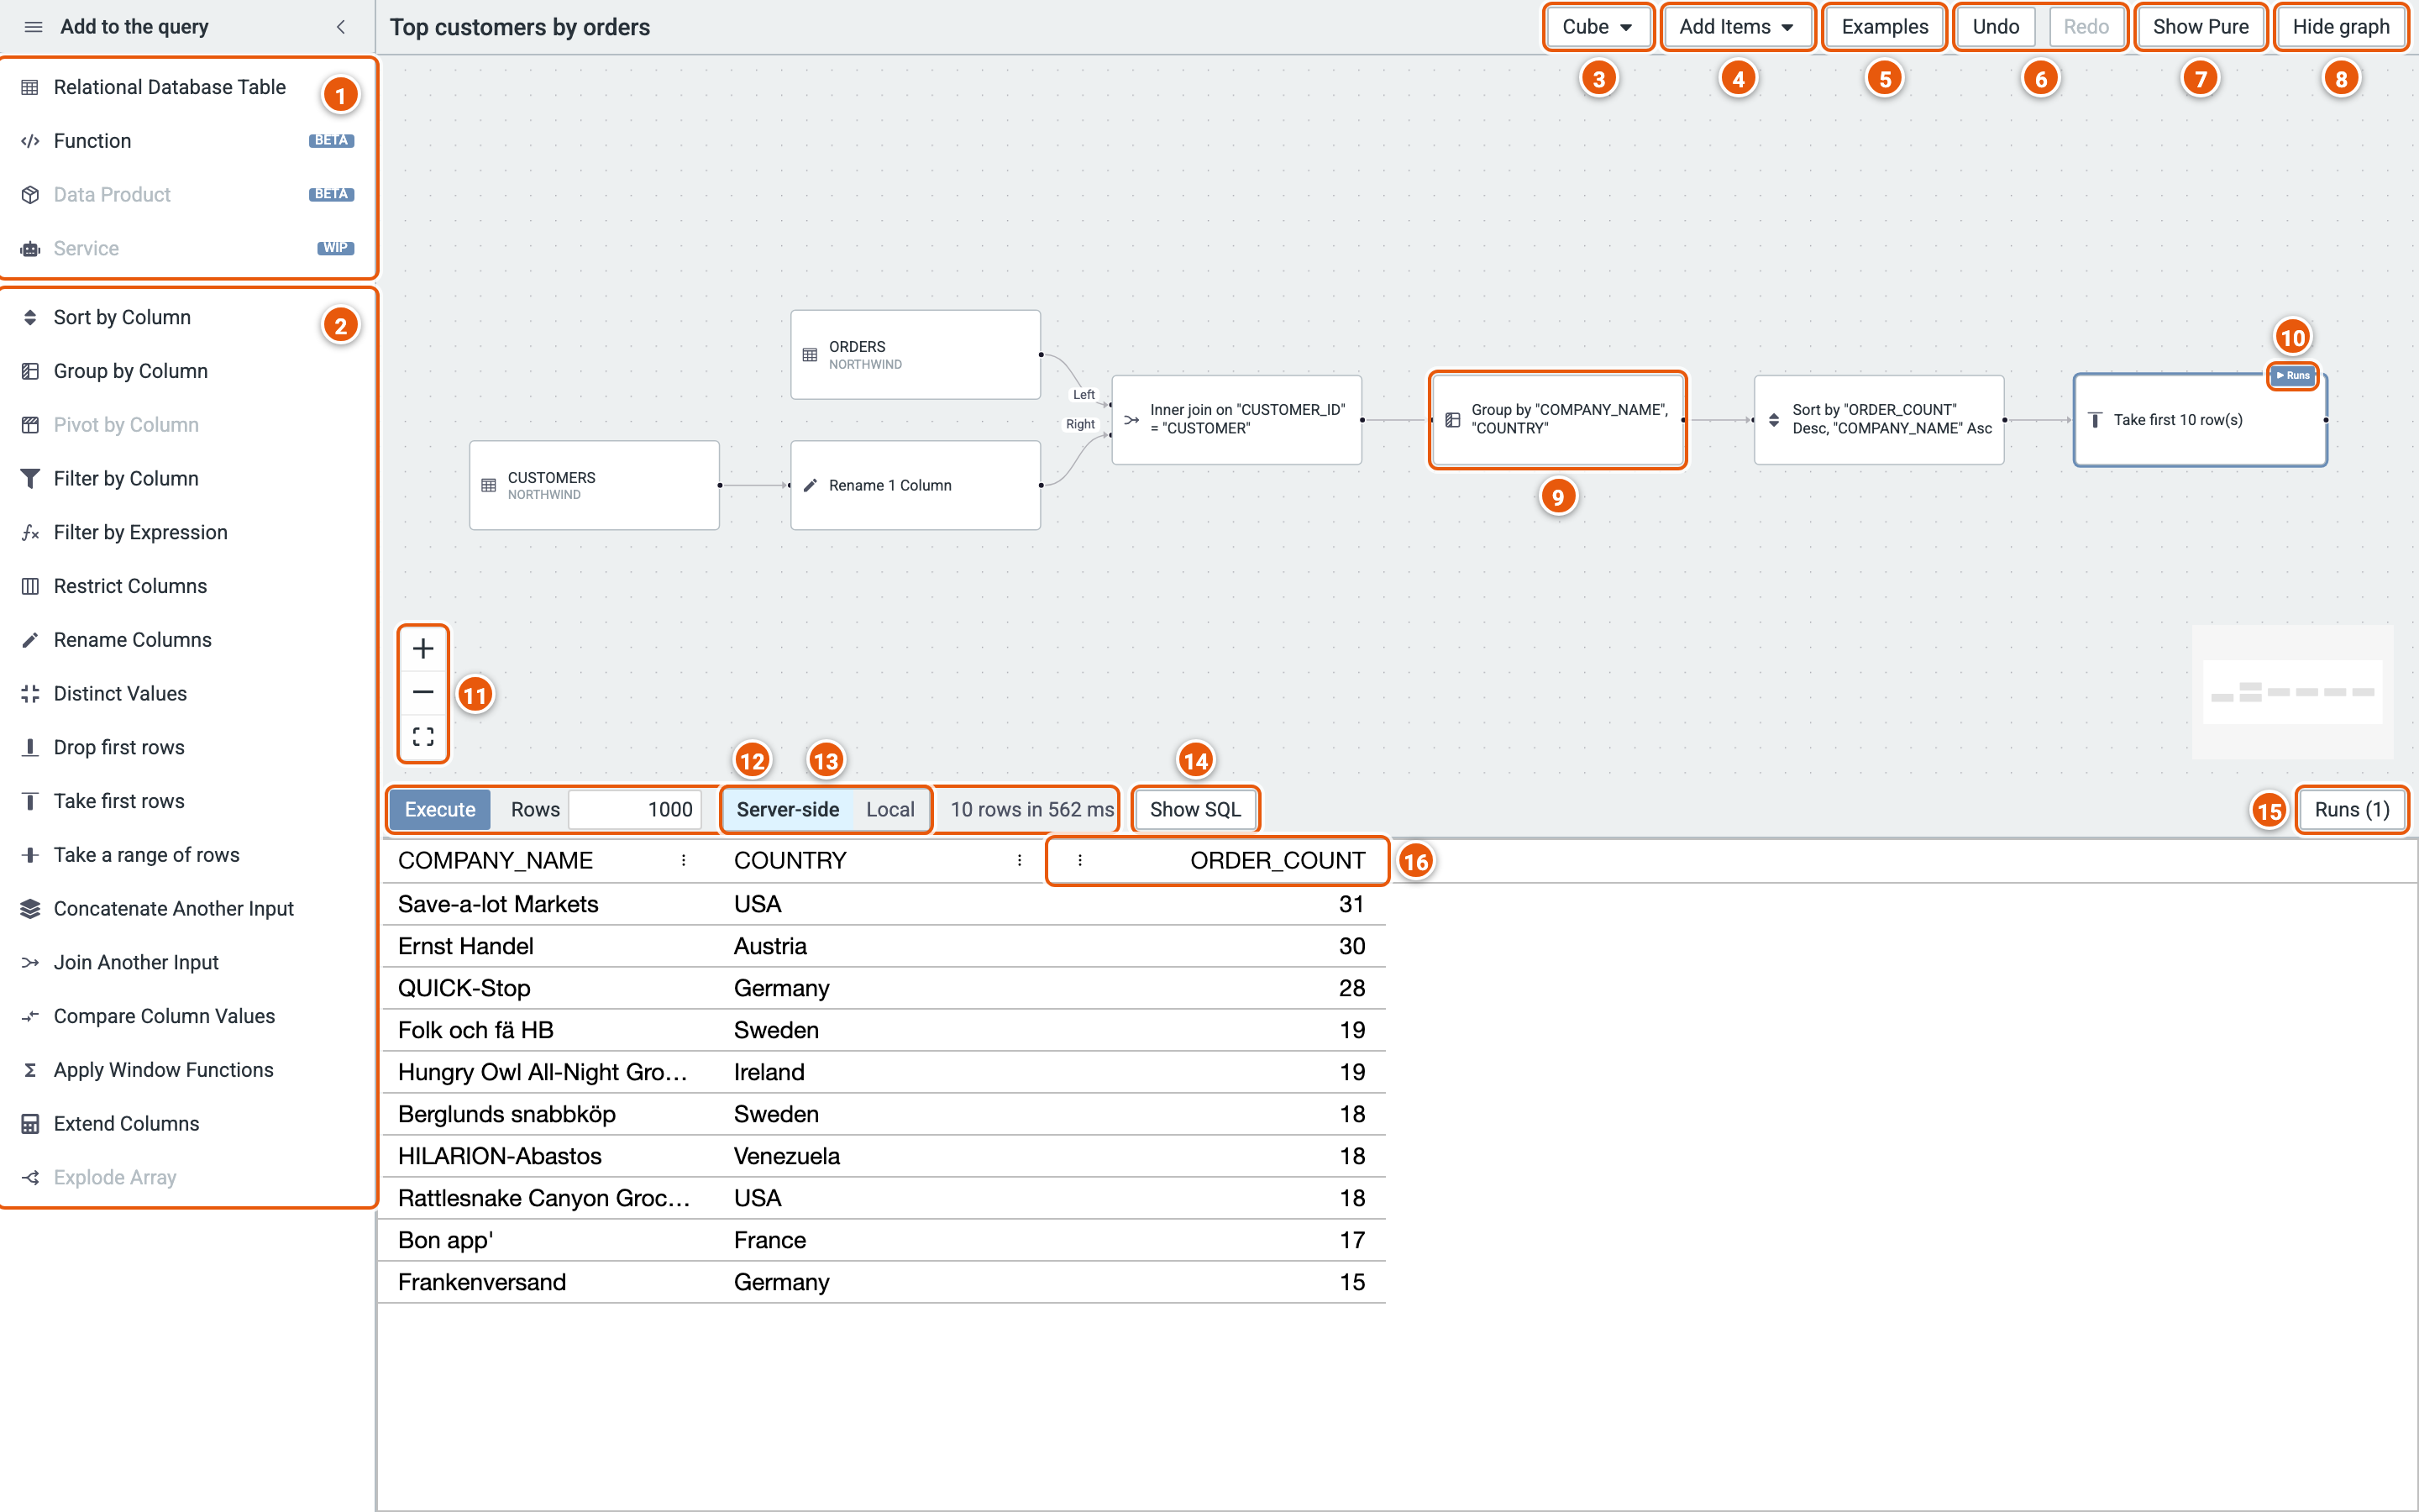Click the graph minimap thumbnail
The image size is (2419, 1512).
point(2292,692)
